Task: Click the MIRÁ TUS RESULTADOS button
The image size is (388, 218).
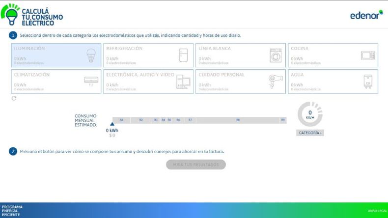Action: click(196, 164)
